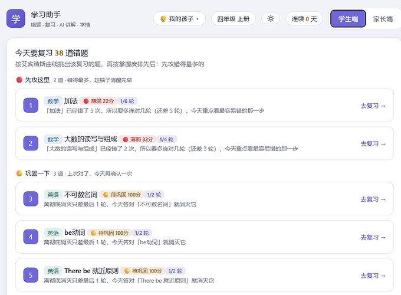This screenshot has width=401, height=295.
Task: Click 去复习 for 不可数名词
Action: (x=373, y=199)
